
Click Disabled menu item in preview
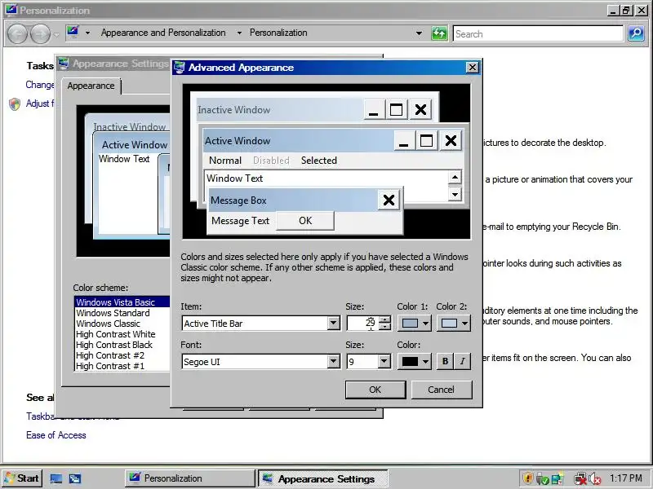point(271,161)
